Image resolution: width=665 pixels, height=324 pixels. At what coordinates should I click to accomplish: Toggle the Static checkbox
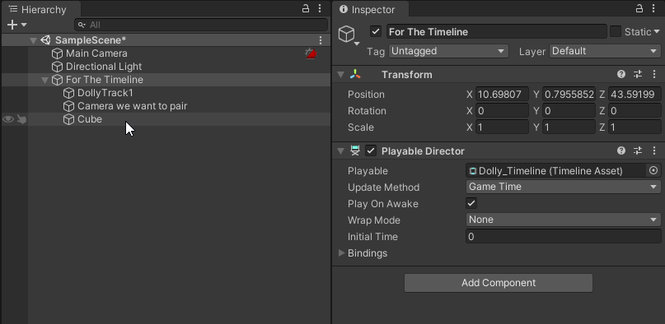coord(616,31)
